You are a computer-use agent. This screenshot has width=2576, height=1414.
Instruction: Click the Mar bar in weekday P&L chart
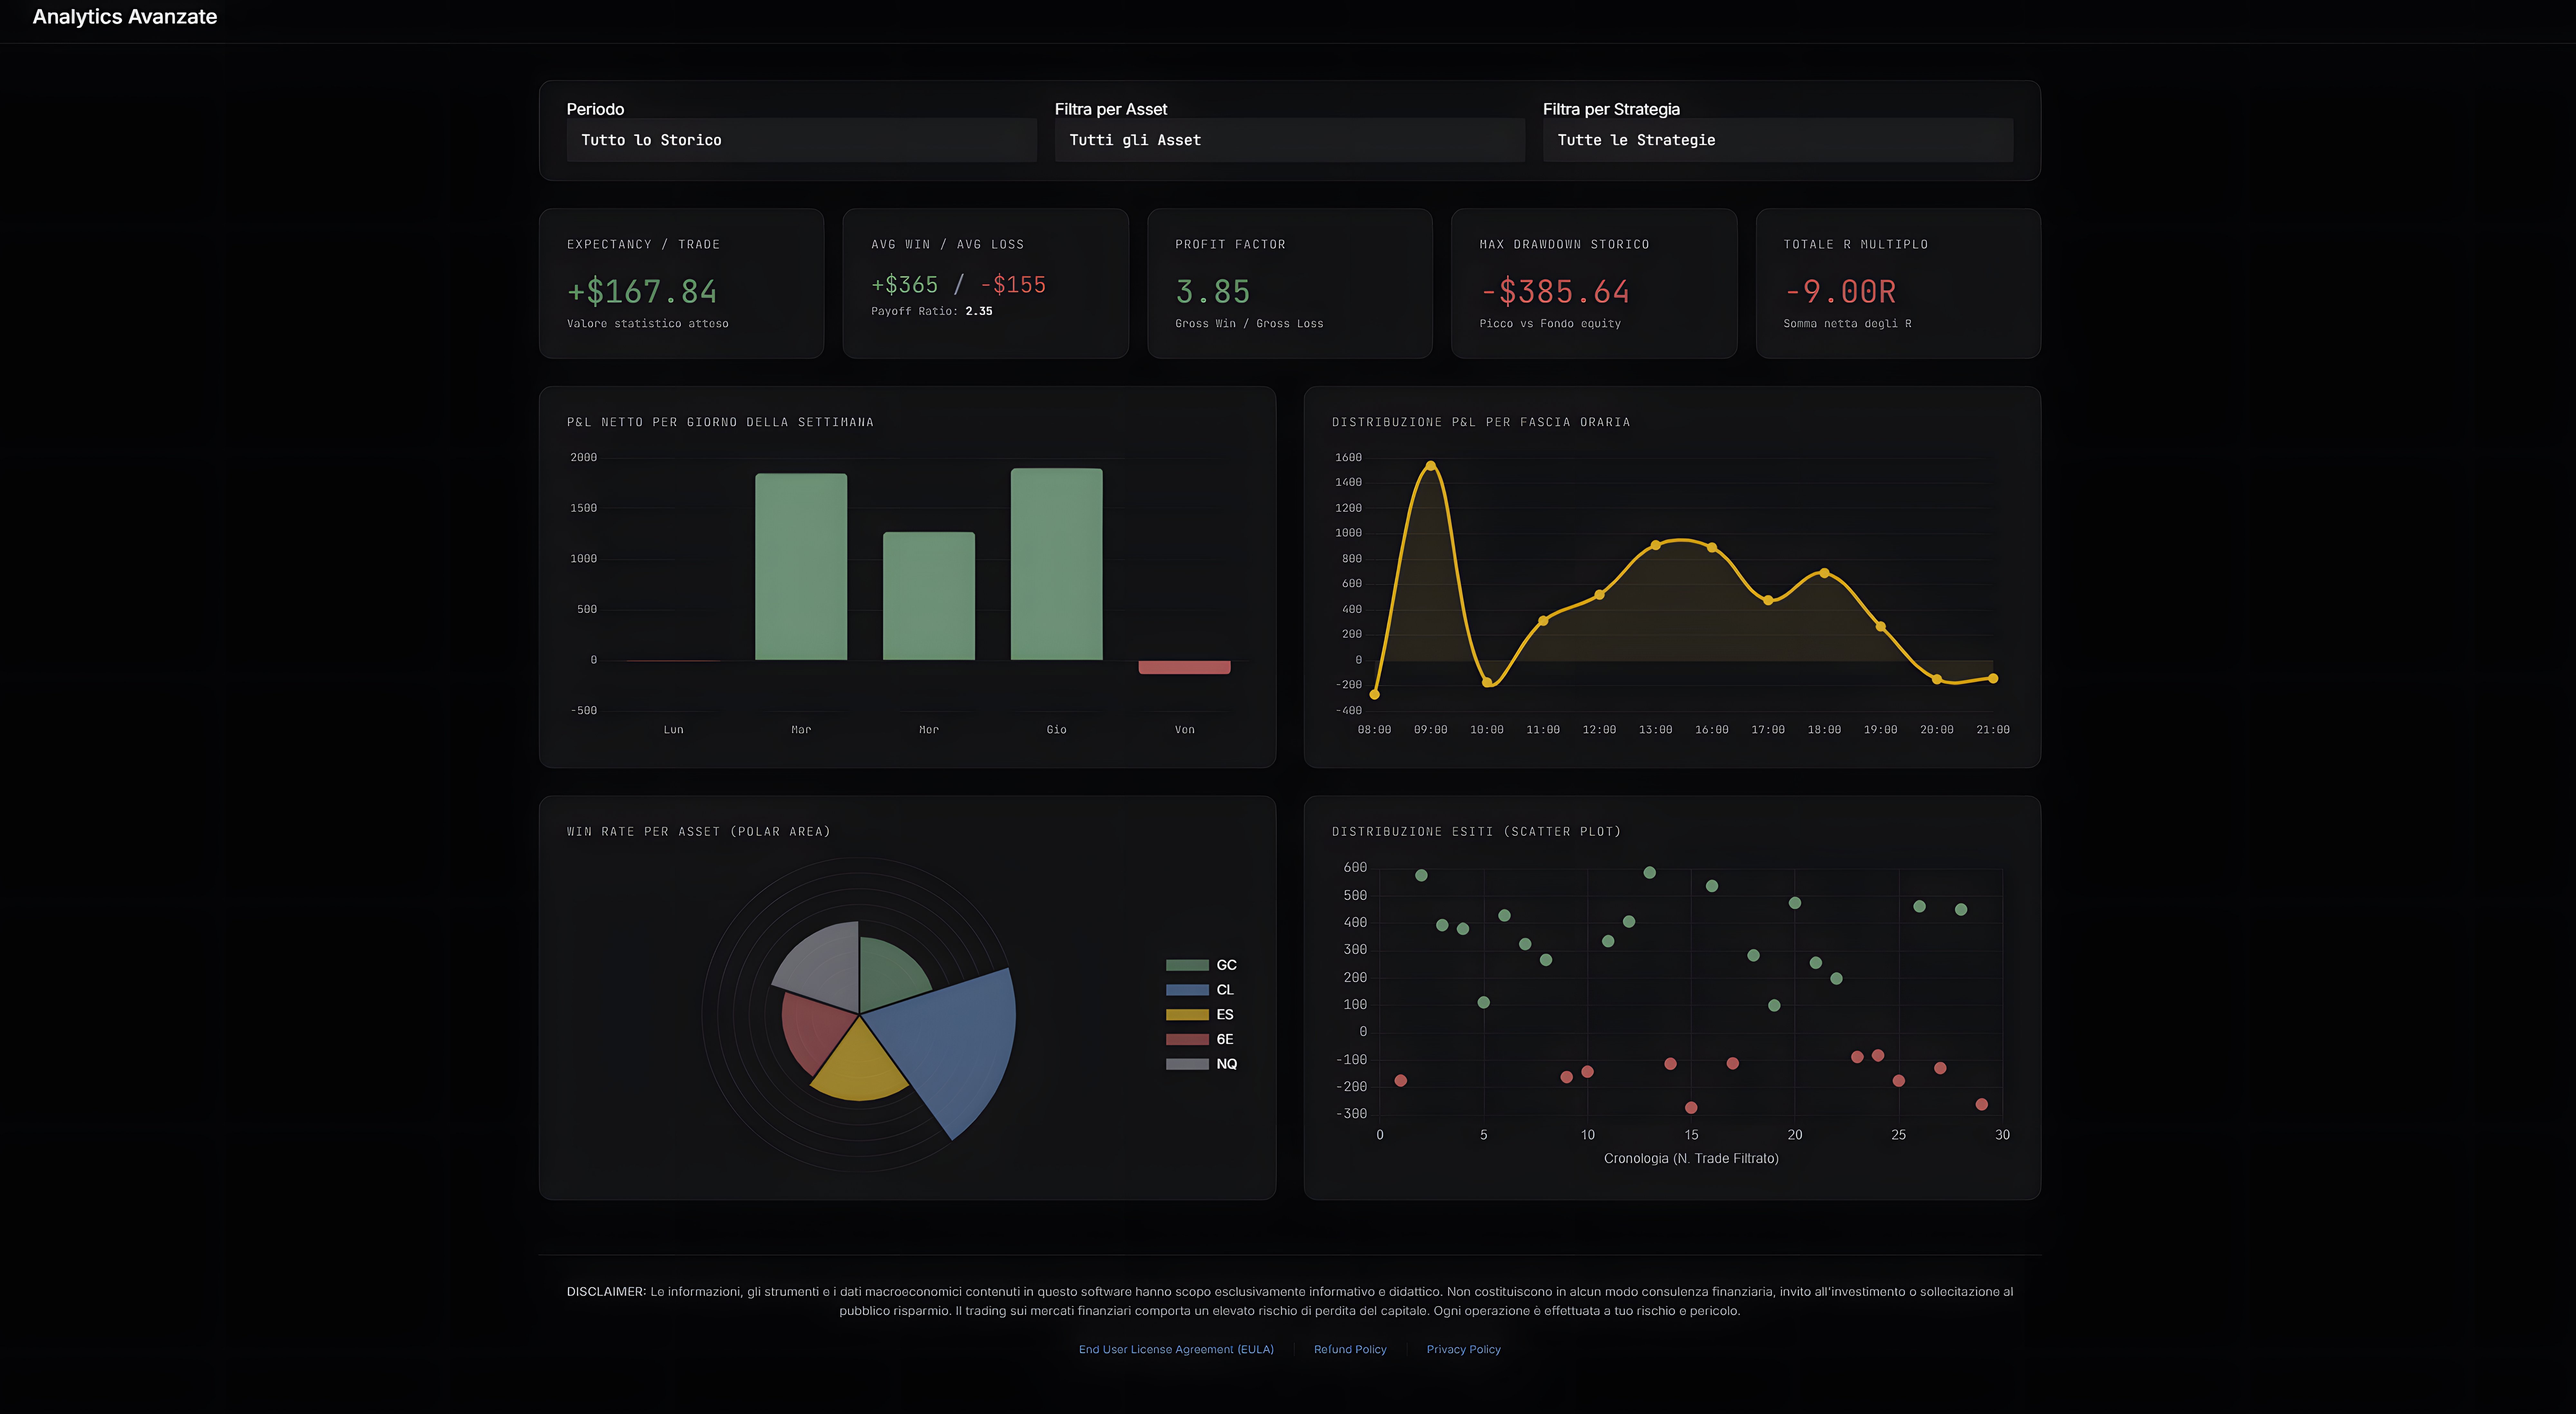pos(801,567)
